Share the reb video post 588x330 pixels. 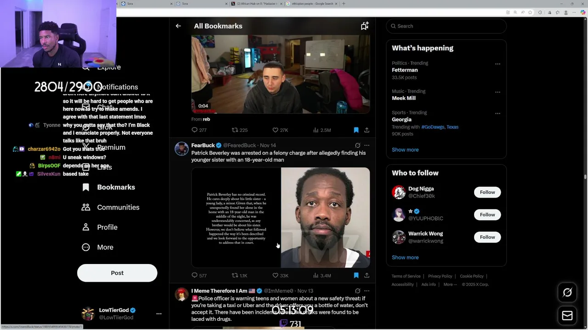pyautogui.click(x=367, y=130)
